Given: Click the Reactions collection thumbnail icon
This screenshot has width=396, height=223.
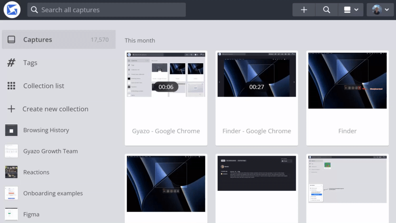Looking at the screenshot, I should pos(11,172).
